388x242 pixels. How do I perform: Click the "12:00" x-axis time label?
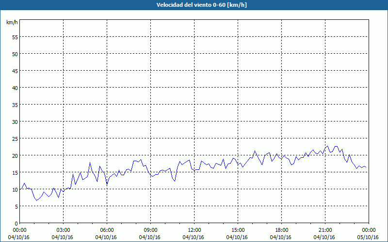point(194,230)
